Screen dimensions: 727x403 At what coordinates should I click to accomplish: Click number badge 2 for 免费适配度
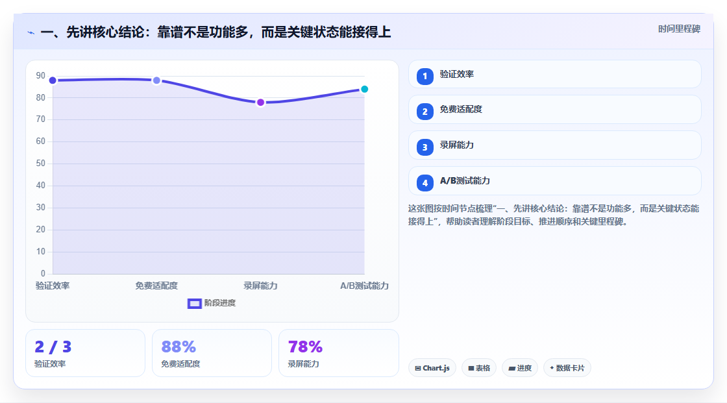tap(425, 112)
